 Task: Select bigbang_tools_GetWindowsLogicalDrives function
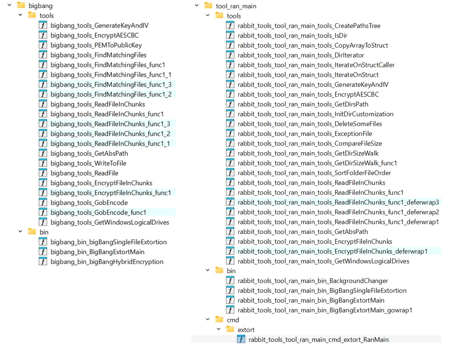[x=110, y=222]
